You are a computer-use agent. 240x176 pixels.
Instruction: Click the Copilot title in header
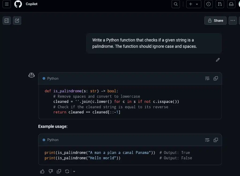(32, 4)
